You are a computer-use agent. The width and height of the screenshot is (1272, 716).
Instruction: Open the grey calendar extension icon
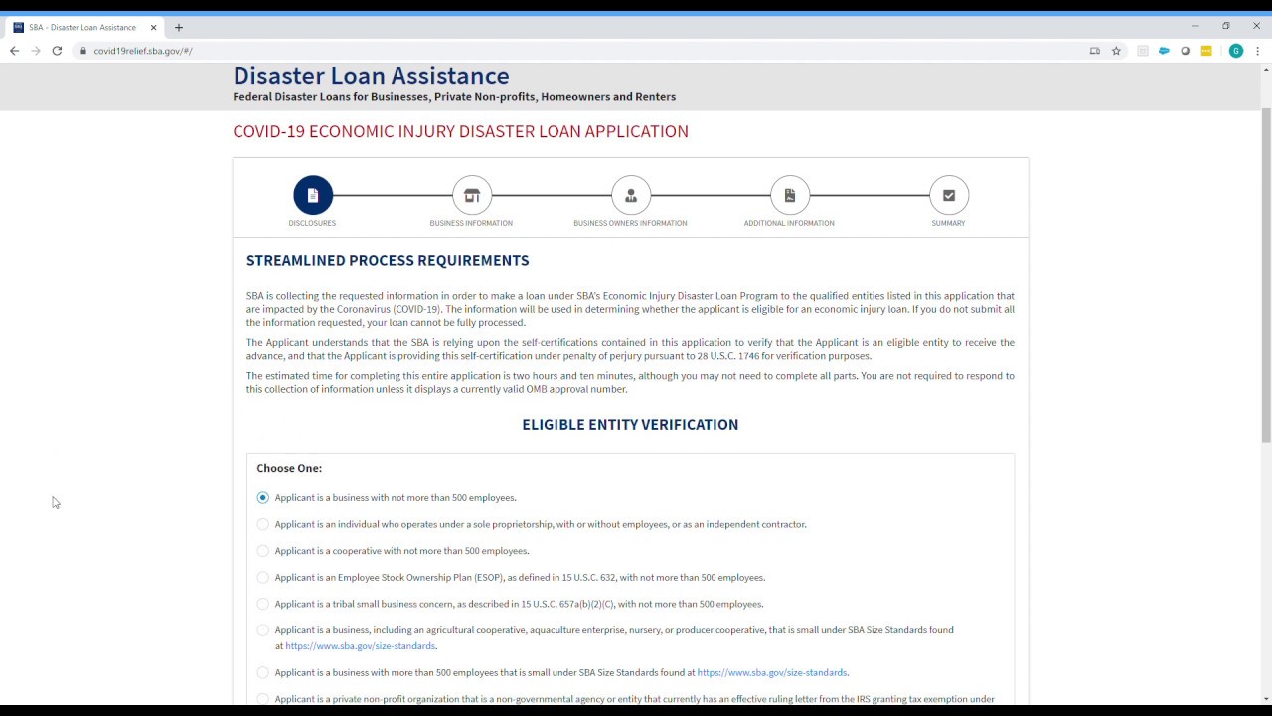click(x=1143, y=51)
